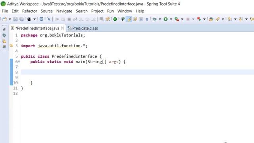254x143 pixels.
Task: Close the PredefinedInterface.java tab
Action: point(63,28)
